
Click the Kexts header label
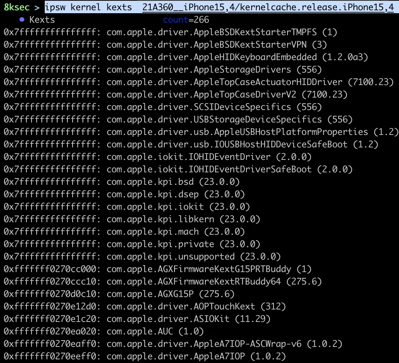coord(42,20)
